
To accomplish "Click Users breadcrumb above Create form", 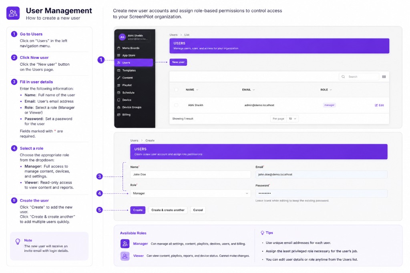I will tap(134, 141).
